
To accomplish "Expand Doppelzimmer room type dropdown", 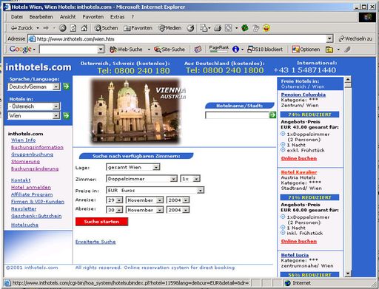I will (x=173, y=179).
